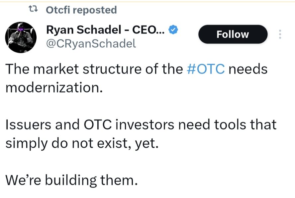Open the Otcfi reposted label
This screenshot has width=295, height=198.
point(81,10)
